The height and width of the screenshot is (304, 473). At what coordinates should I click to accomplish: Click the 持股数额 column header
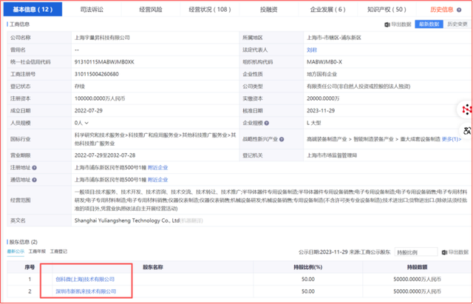pyautogui.click(x=417, y=268)
